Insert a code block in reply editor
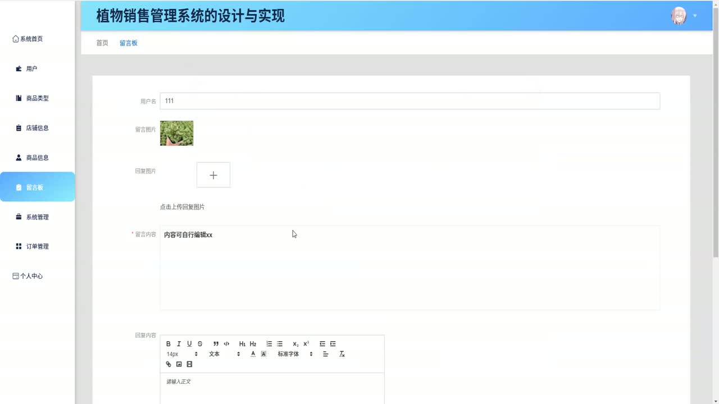 click(x=226, y=344)
